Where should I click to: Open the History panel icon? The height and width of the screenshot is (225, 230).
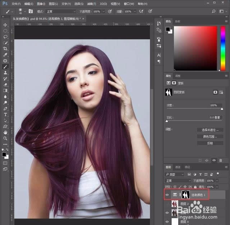pyautogui.click(x=159, y=23)
